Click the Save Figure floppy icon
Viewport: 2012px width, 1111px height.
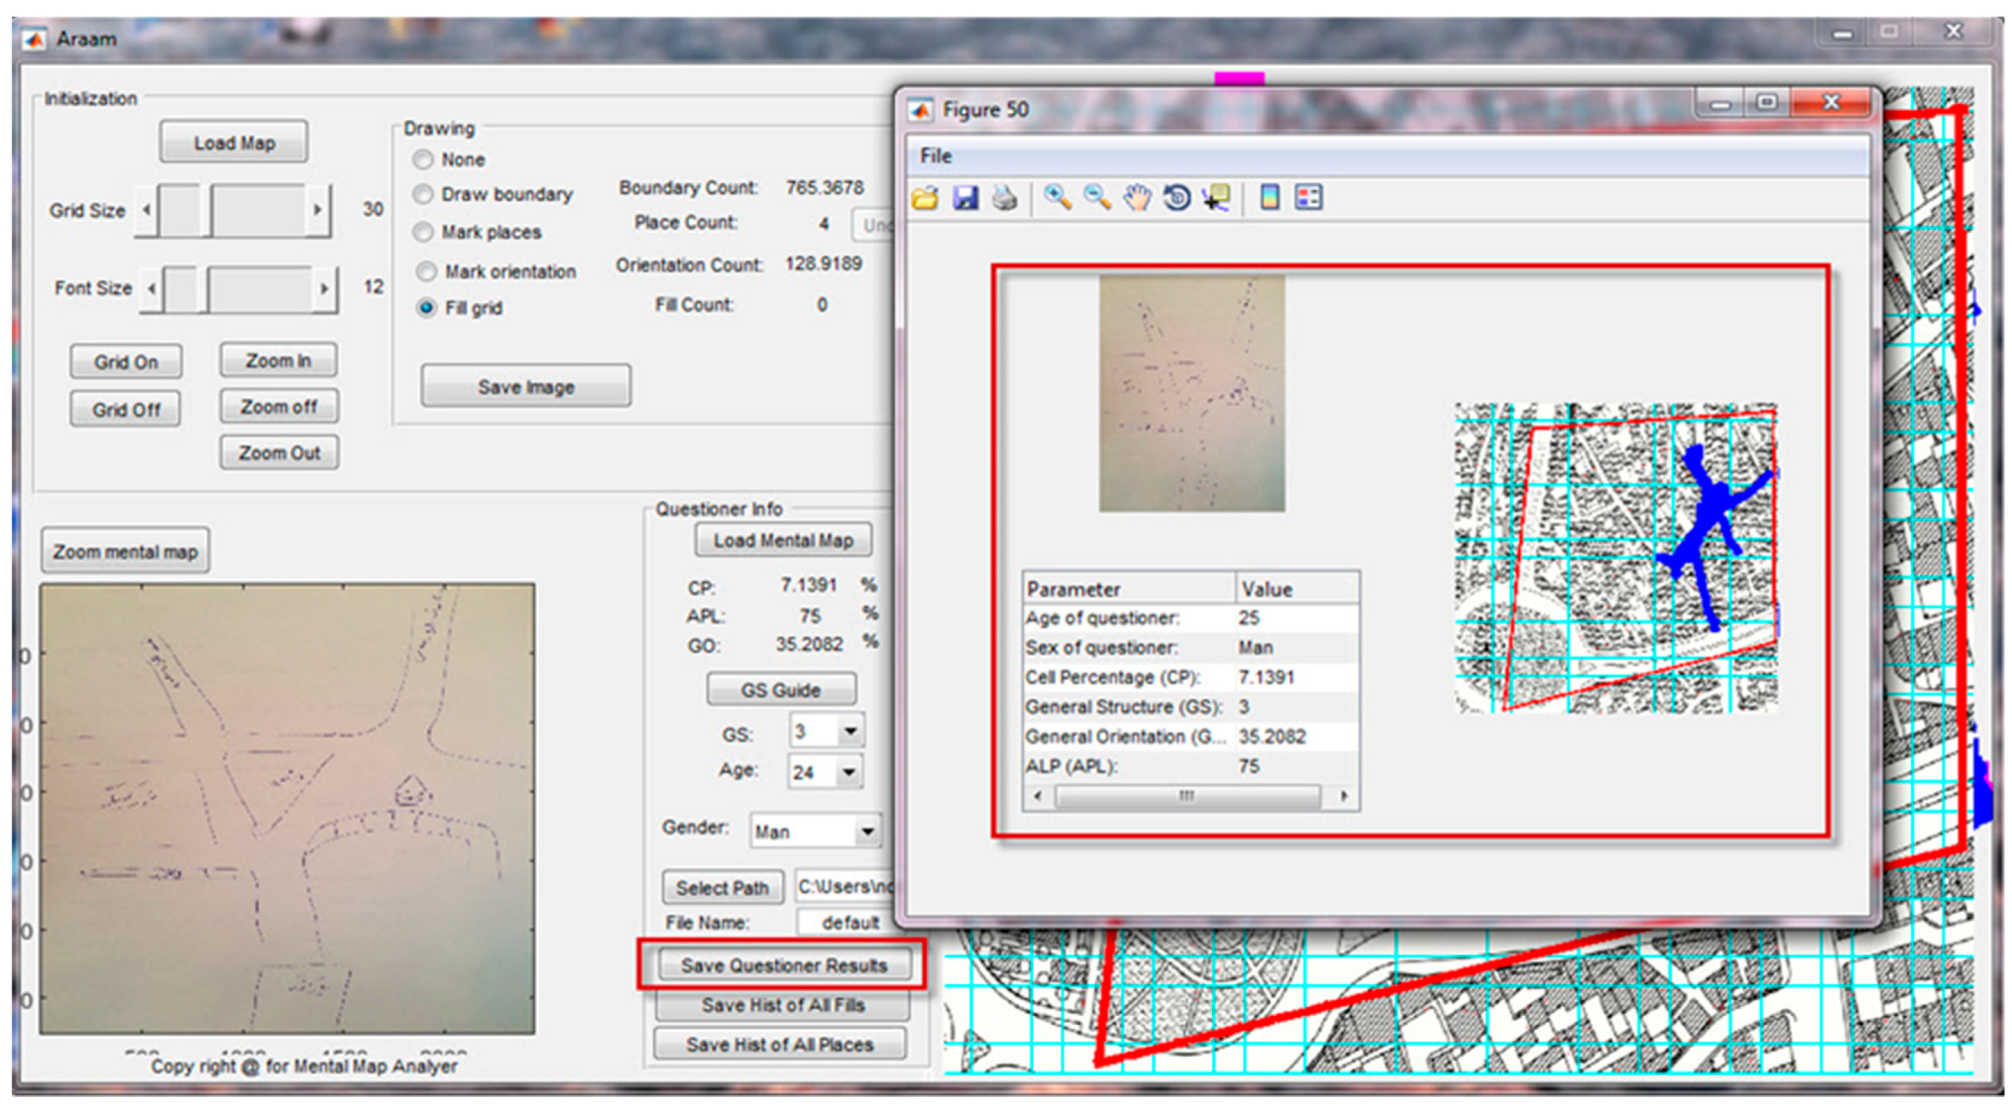[965, 198]
